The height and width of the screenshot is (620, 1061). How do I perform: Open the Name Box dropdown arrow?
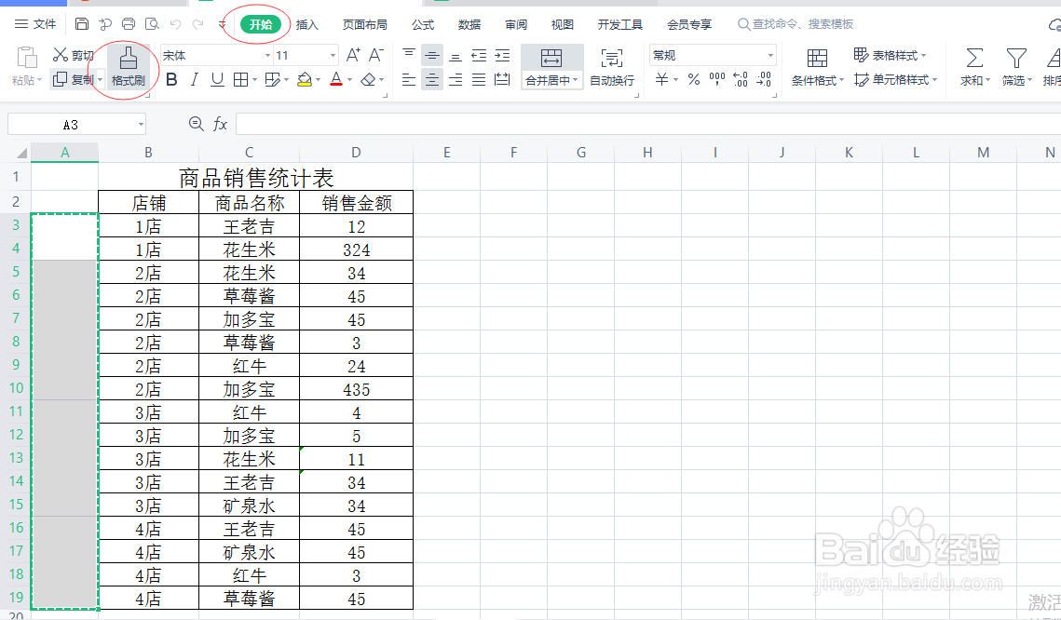pyautogui.click(x=141, y=125)
